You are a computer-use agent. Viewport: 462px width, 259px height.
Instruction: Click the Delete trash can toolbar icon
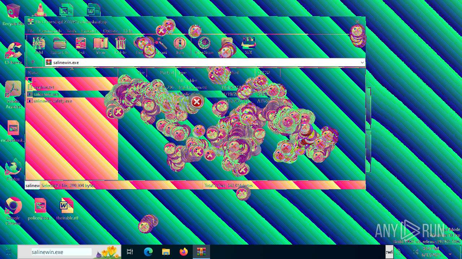tap(120, 46)
